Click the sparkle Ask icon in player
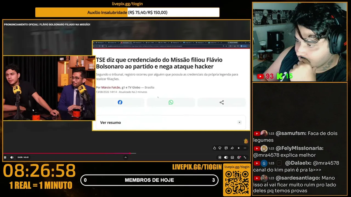 pyautogui.click(x=239, y=148)
